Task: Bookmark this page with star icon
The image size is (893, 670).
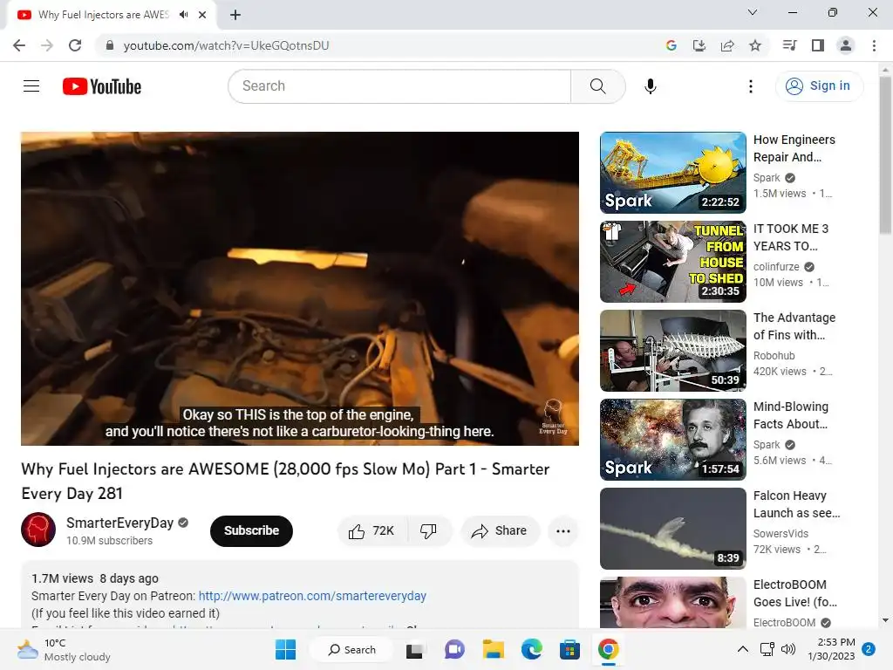Action: coord(755,45)
